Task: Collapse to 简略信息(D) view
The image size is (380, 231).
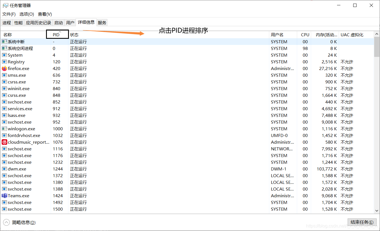Action: (20, 222)
